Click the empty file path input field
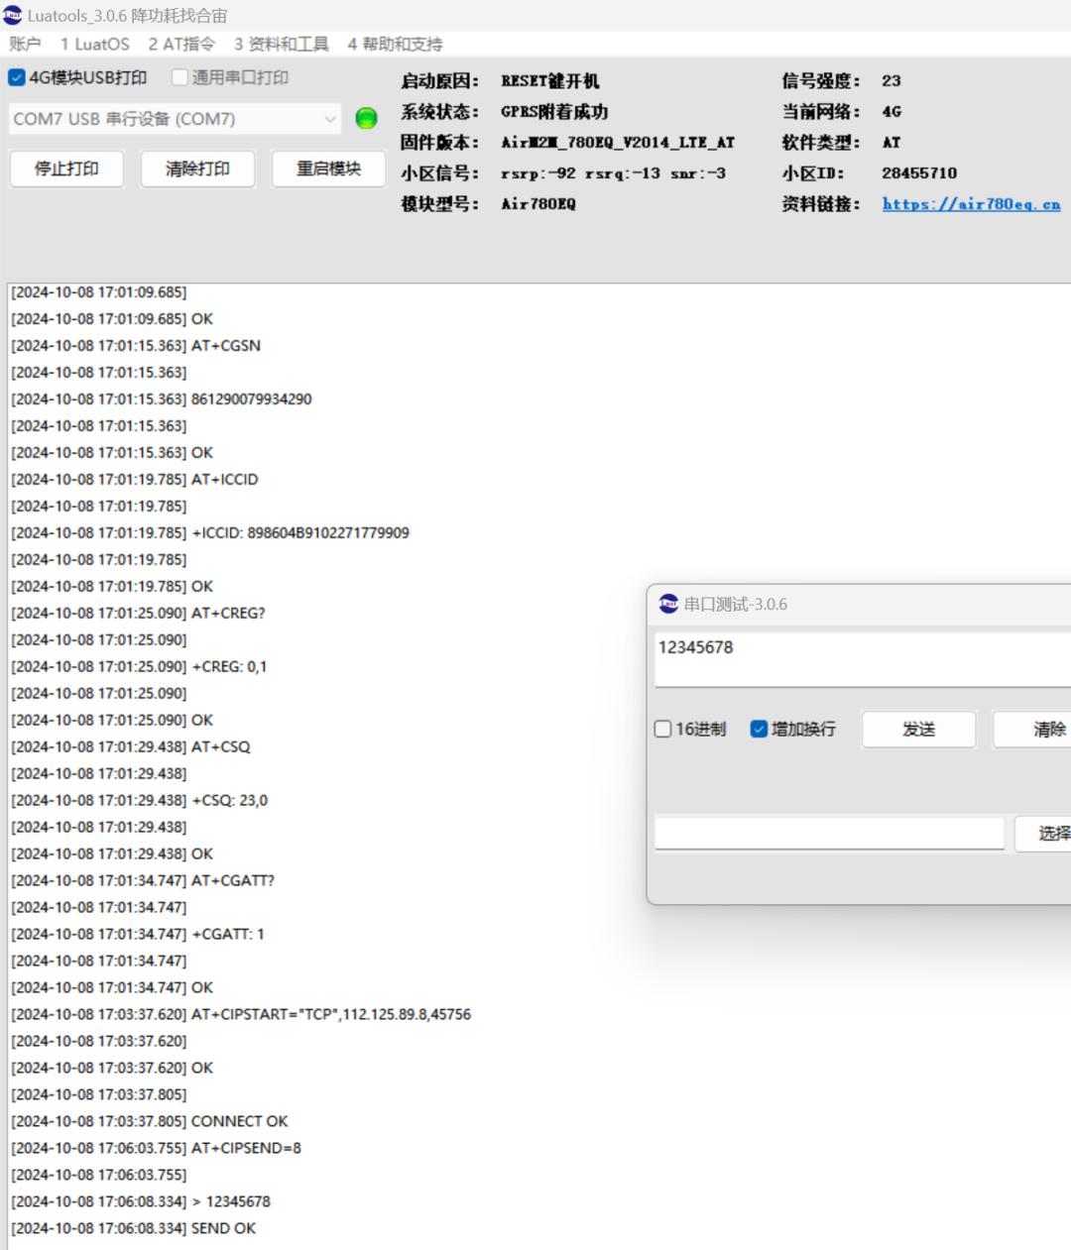1071x1250 pixels. (x=829, y=833)
